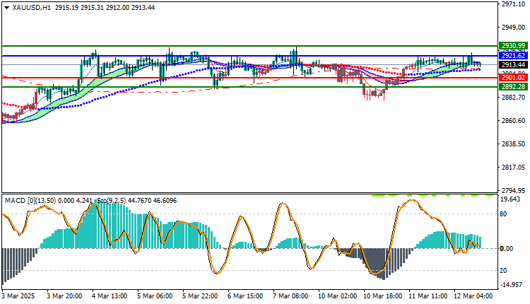The height and width of the screenshot is (304, 530).
Task: Select the green 2892.28 price label
Action: 514,87
